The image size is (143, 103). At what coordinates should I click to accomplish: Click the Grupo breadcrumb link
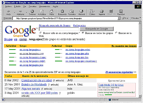pos(8,39)
